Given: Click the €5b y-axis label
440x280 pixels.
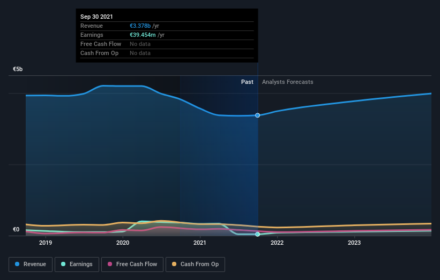Looking at the screenshot, I should pos(18,69).
